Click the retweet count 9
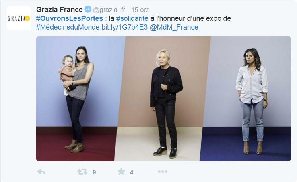Viewport: 297px width, 182px height. pyautogui.click(x=94, y=172)
